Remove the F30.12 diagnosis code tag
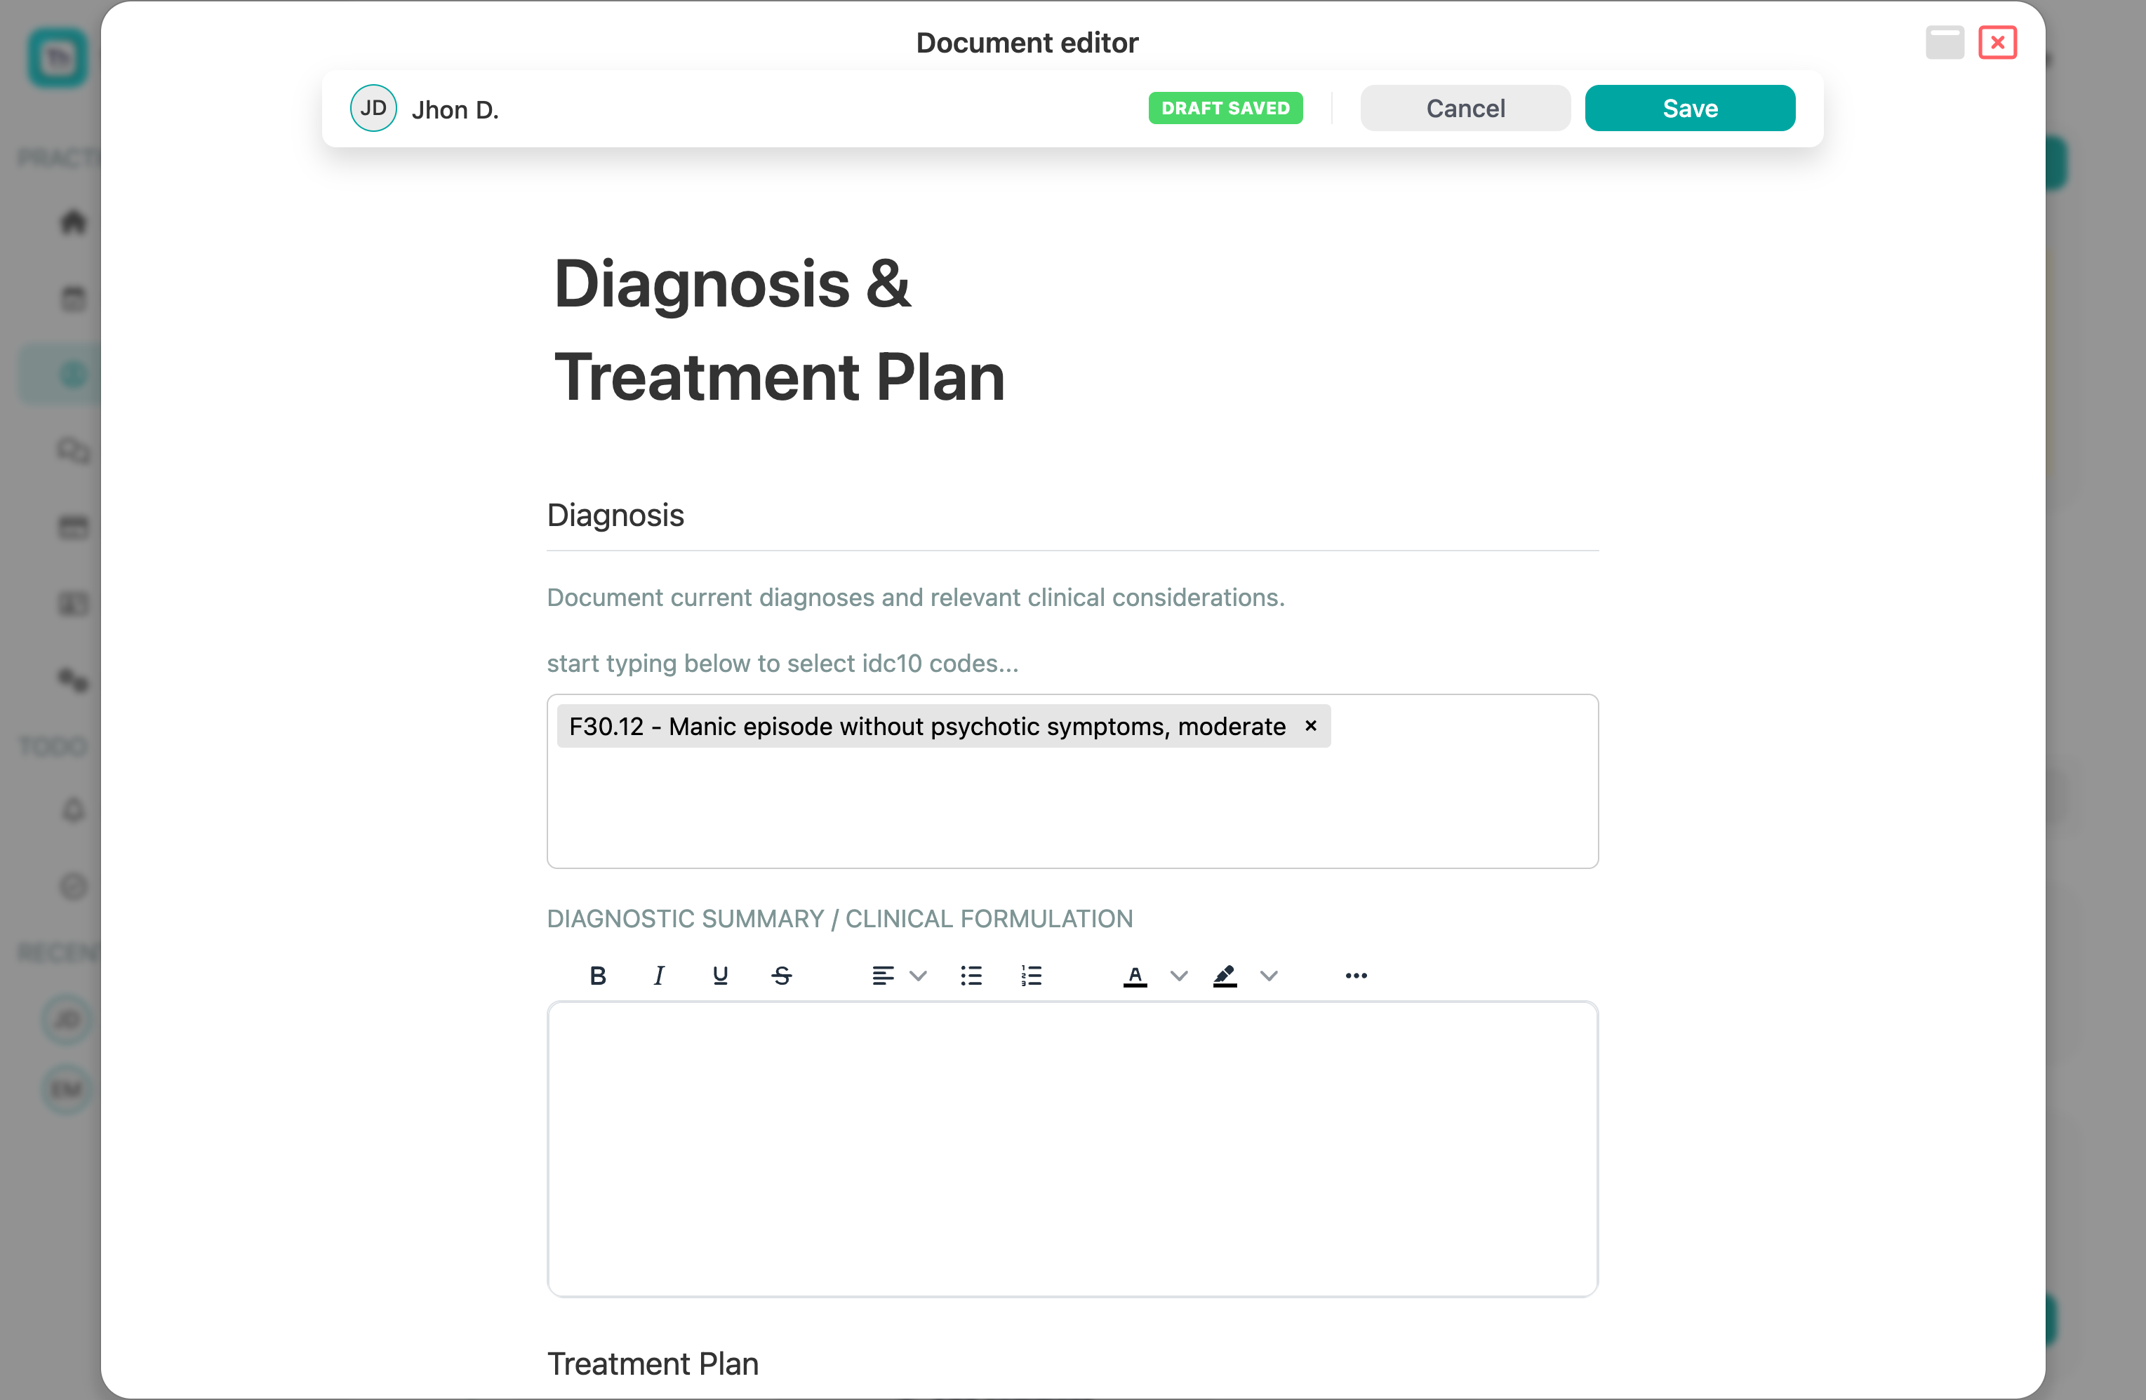Viewport: 2146px width, 1400px height. [x=1309, y=726]
